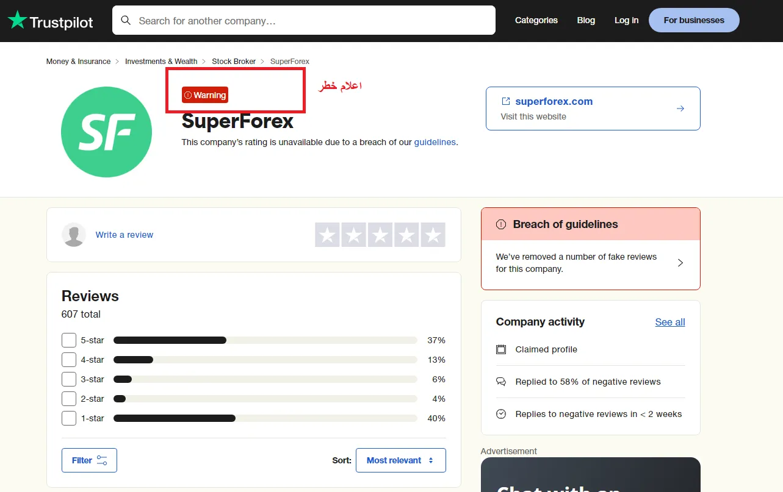The height and width of the screenshot is (492, 783).
Task: Open the guidelines link
Action: click(x=435, y=142)
